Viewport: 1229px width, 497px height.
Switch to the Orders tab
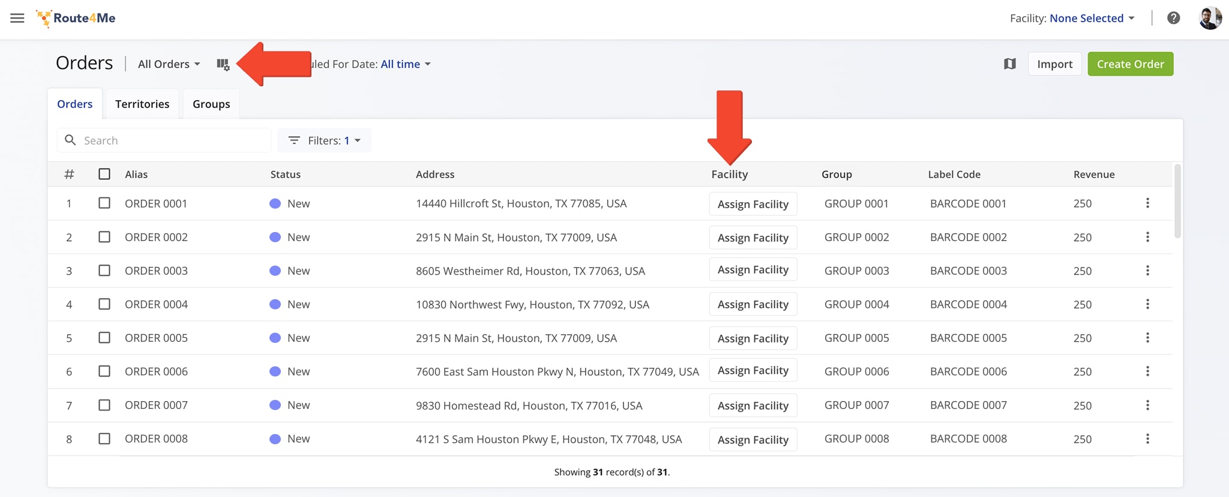click(x=75, y=104)
